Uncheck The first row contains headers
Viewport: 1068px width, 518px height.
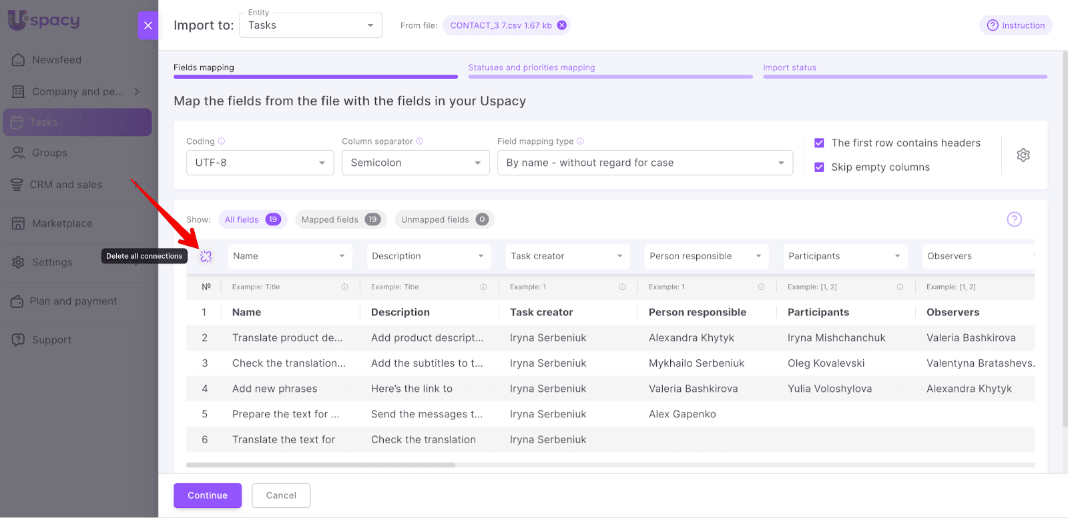coord(819,143)
